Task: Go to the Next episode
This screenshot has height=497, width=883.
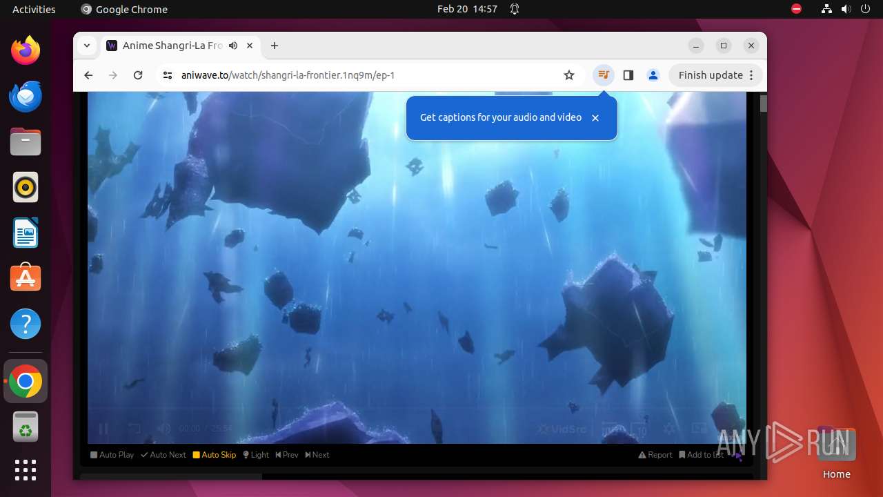Action: [317, 455]
